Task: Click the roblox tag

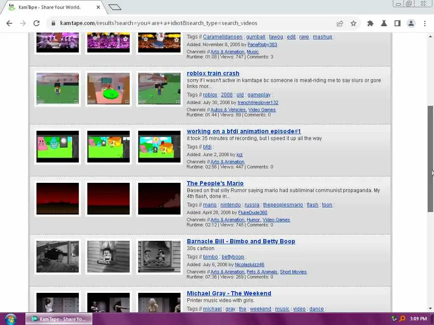Action: pyautogui.click(x=210, y=95)
